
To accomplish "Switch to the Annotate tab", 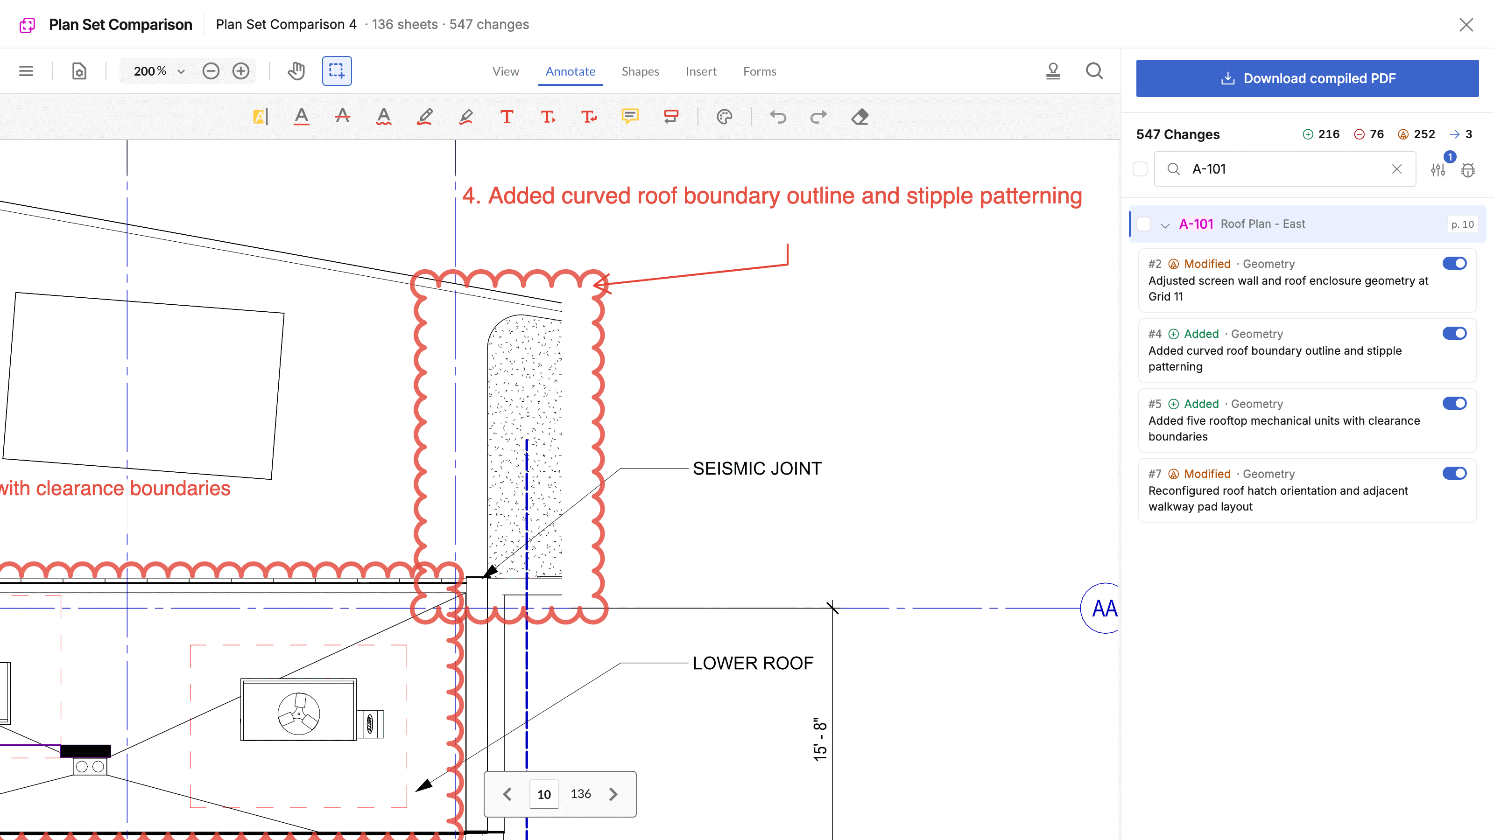I will click(570, 71).
